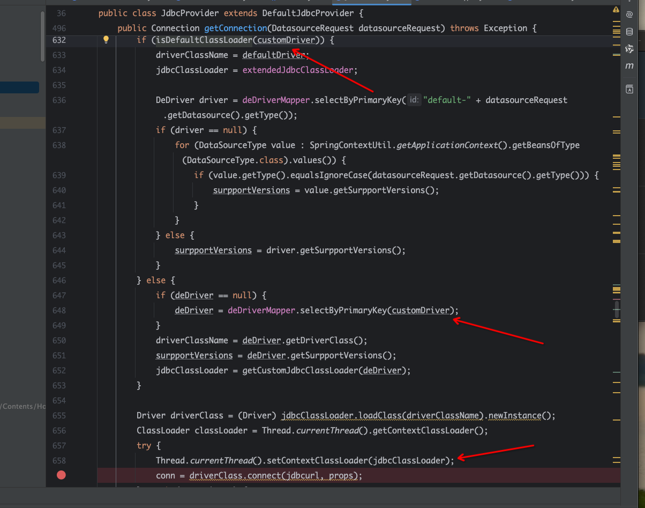Screen dimensions: 645x508
Task: Click the yellow lightbulb intention icon
Action: [106, 39]
